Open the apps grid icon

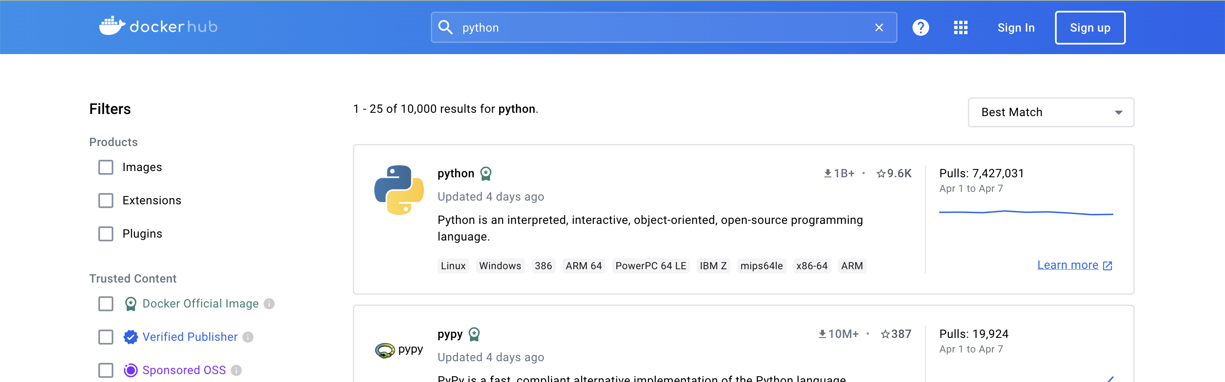coord(960,27)
